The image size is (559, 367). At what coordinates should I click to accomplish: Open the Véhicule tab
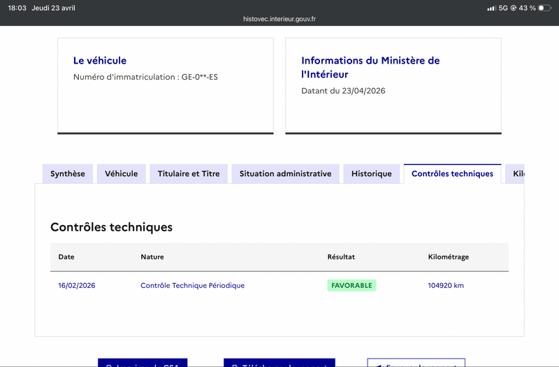tap(121, 174)
